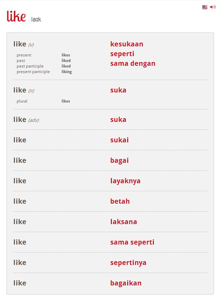Click "suka" in the adverb entry
The image size is (219, 300).
tap(118, 120)
